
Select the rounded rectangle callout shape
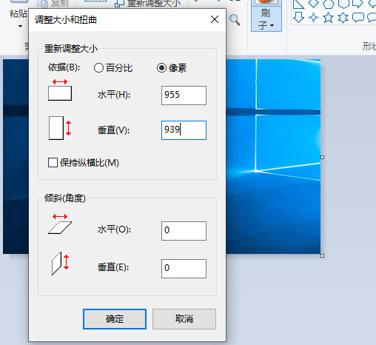[x=358, y=18]
